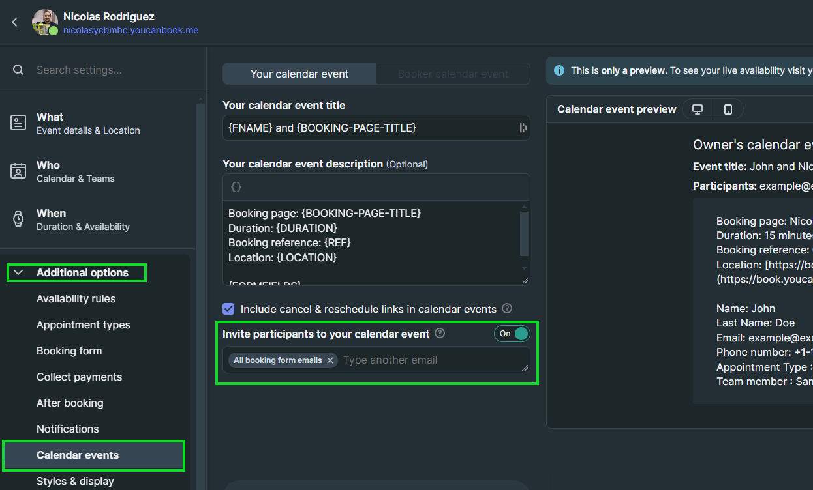Open the Who calendar & teams section
This screenshot has height=490, width=813.
(x=75, y=171)
